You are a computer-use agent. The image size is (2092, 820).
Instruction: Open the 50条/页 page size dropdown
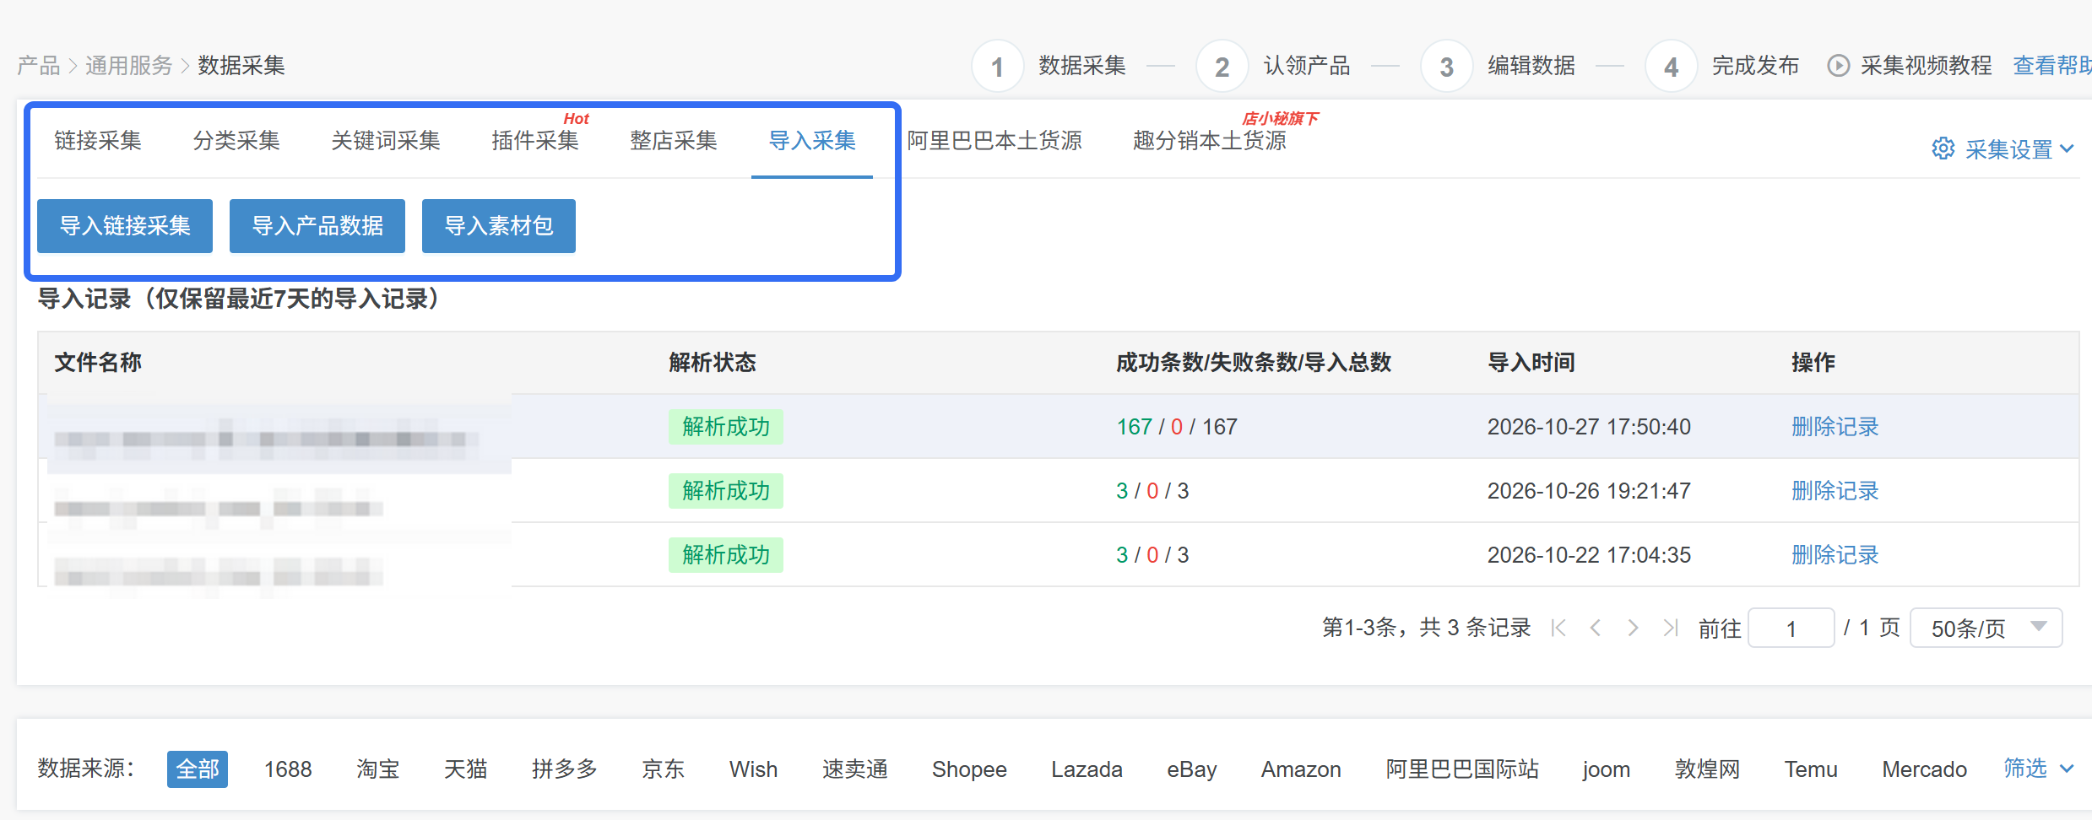(x=1986, y=628)
